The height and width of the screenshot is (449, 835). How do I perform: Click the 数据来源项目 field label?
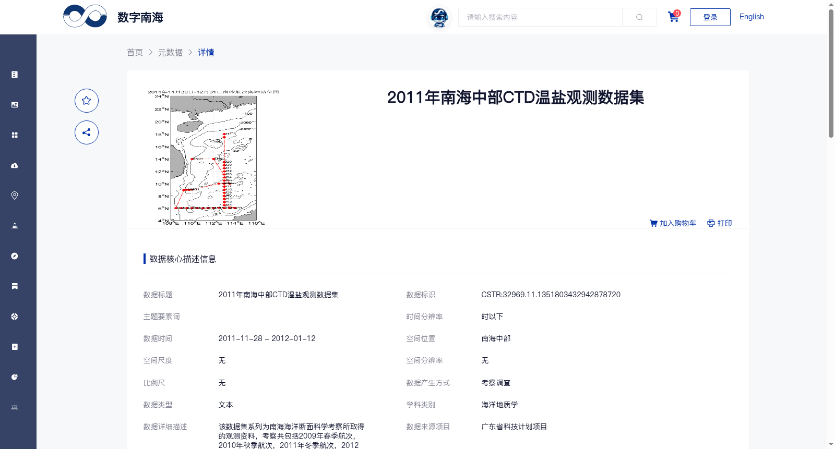[x=428, y=427]
